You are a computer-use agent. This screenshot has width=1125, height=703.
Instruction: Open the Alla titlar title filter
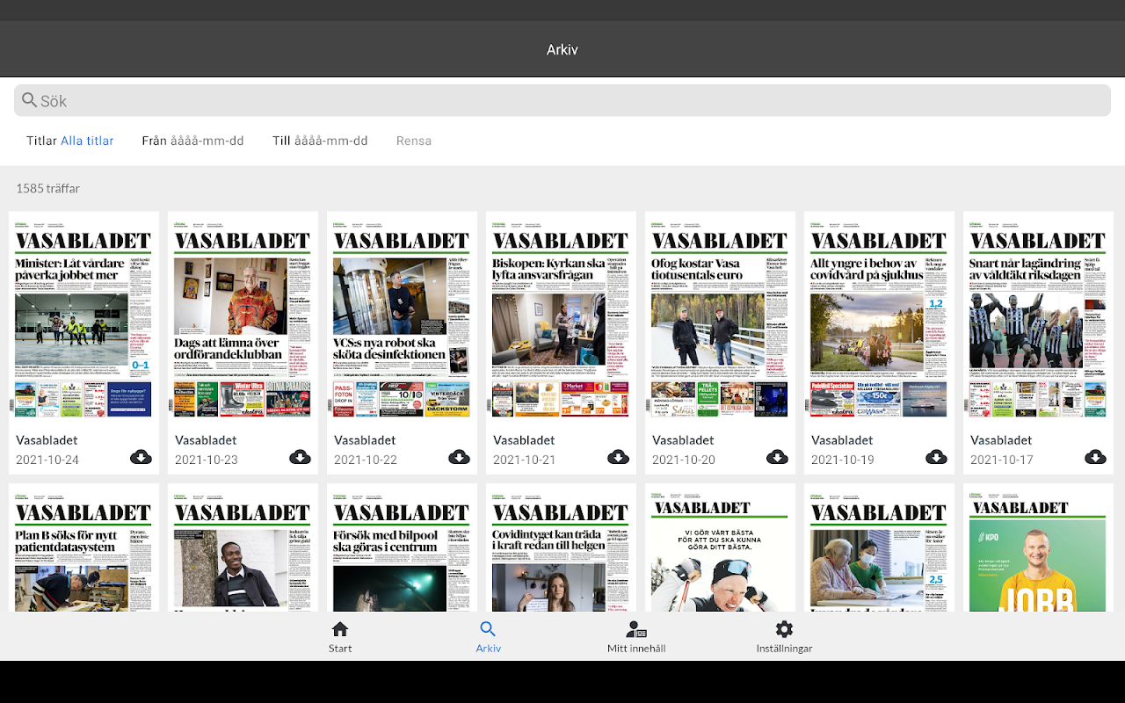click(x=87, y=141)
